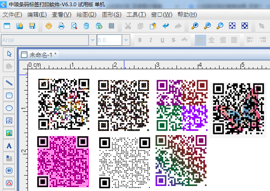Switch to the 未命名-1 document tab
The image size is (270, 191).
pyautogui.click(x=43, y=55)
